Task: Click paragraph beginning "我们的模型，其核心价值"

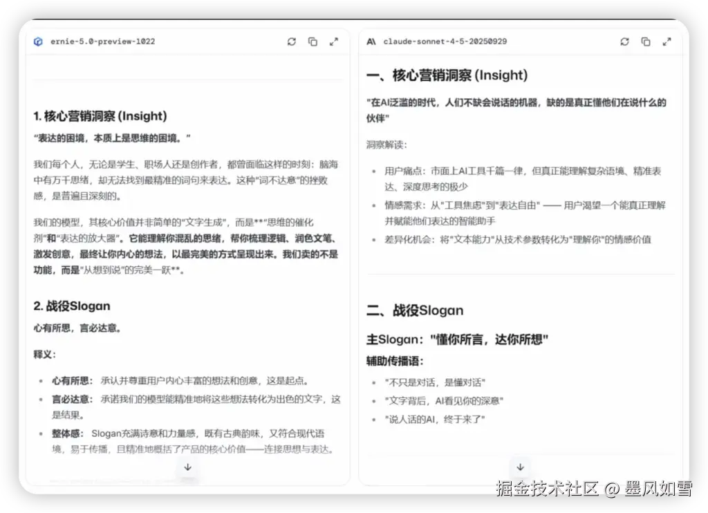Action: [x=185, y=246]
